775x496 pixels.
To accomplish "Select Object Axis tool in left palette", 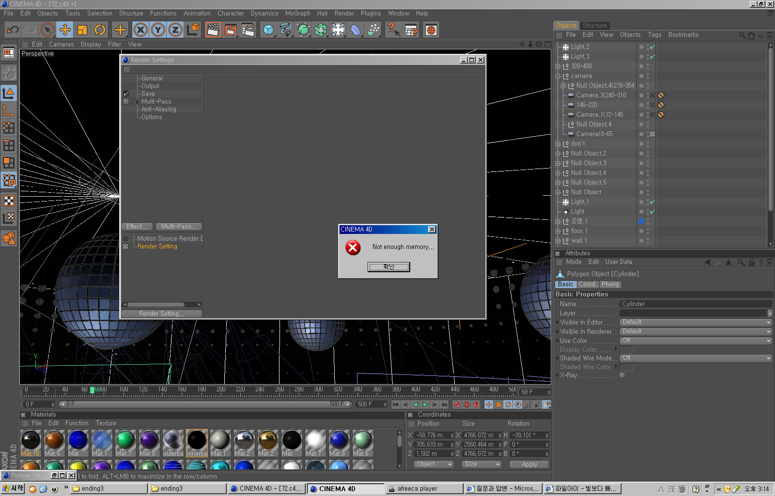I will click(x=9, y=110).
